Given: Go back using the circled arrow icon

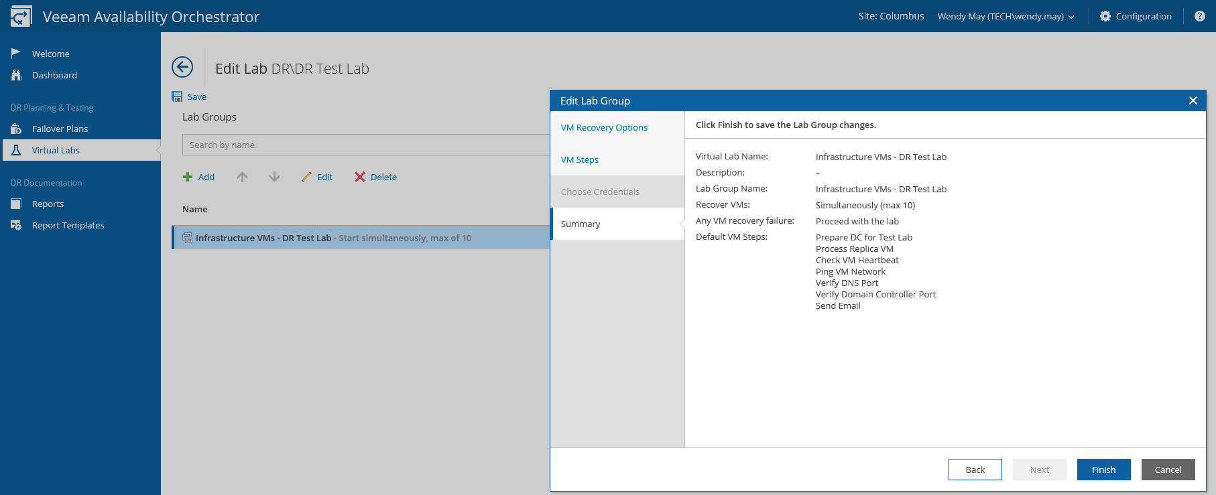Looking at the screenshot, I should click(x=182, y=67).
